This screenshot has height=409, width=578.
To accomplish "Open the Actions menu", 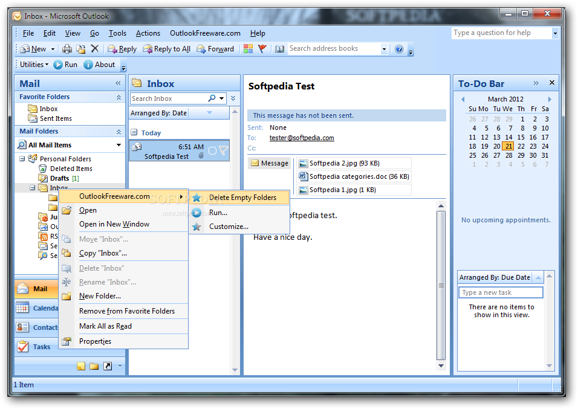I will 148,33.
